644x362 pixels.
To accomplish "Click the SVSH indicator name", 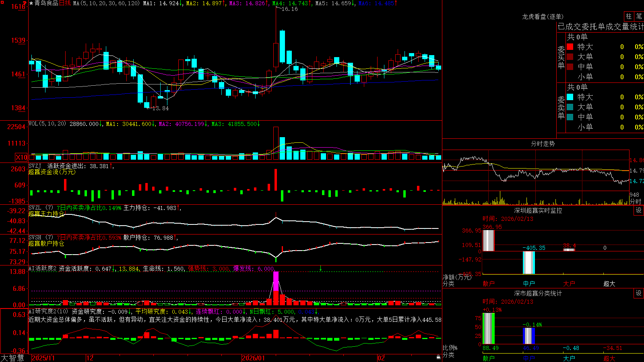I will 35,237.
